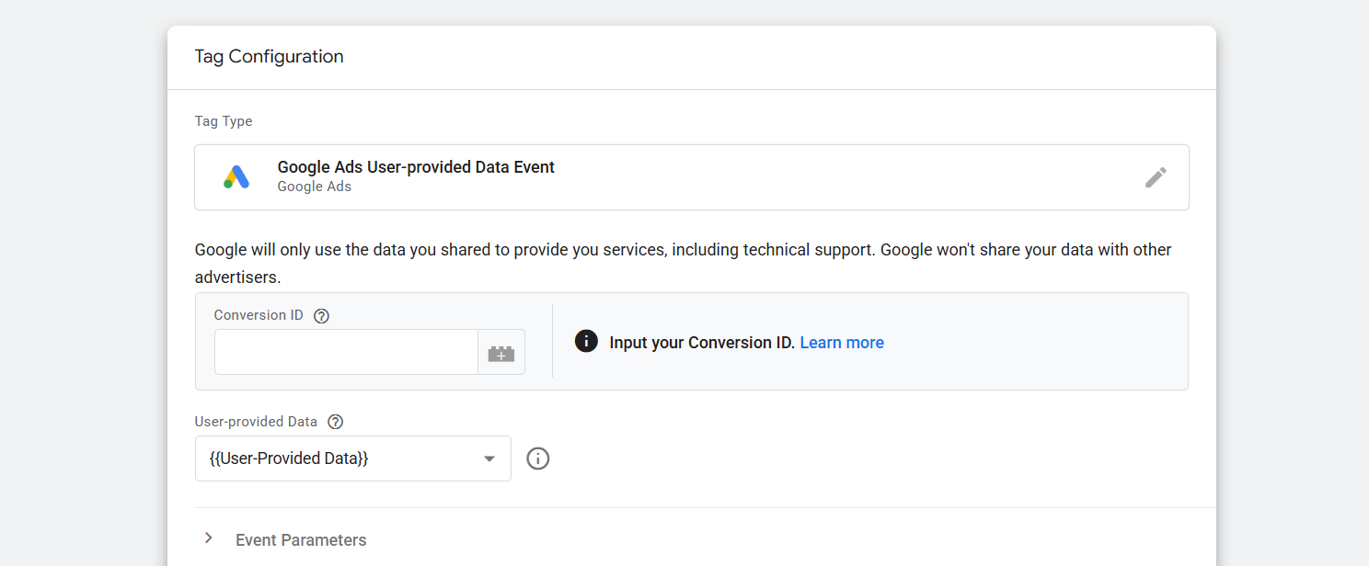Click the Tag Type label

224,121
